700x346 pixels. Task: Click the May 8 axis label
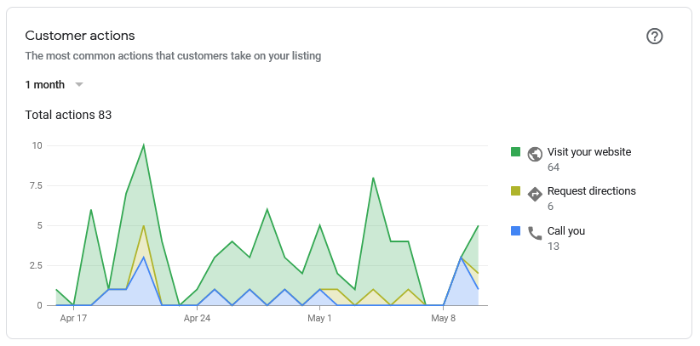[443, 319]
